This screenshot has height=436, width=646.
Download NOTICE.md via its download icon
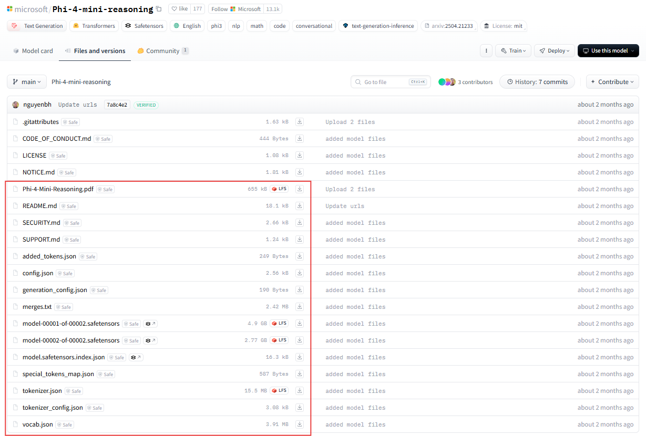(x=300, y=172)
